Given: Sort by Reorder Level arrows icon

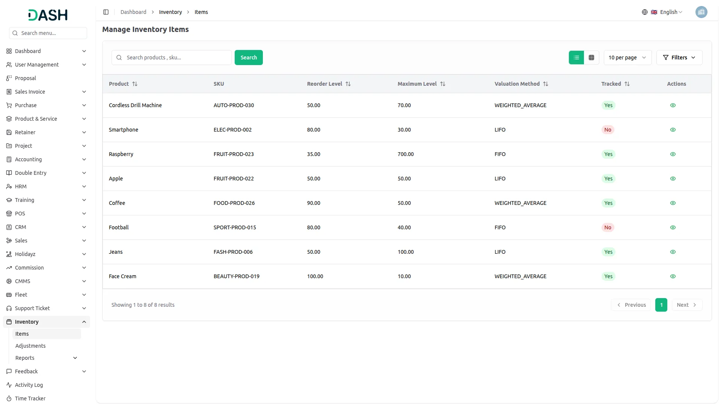Looking at the screenshot, I should [x=348, y=84].
